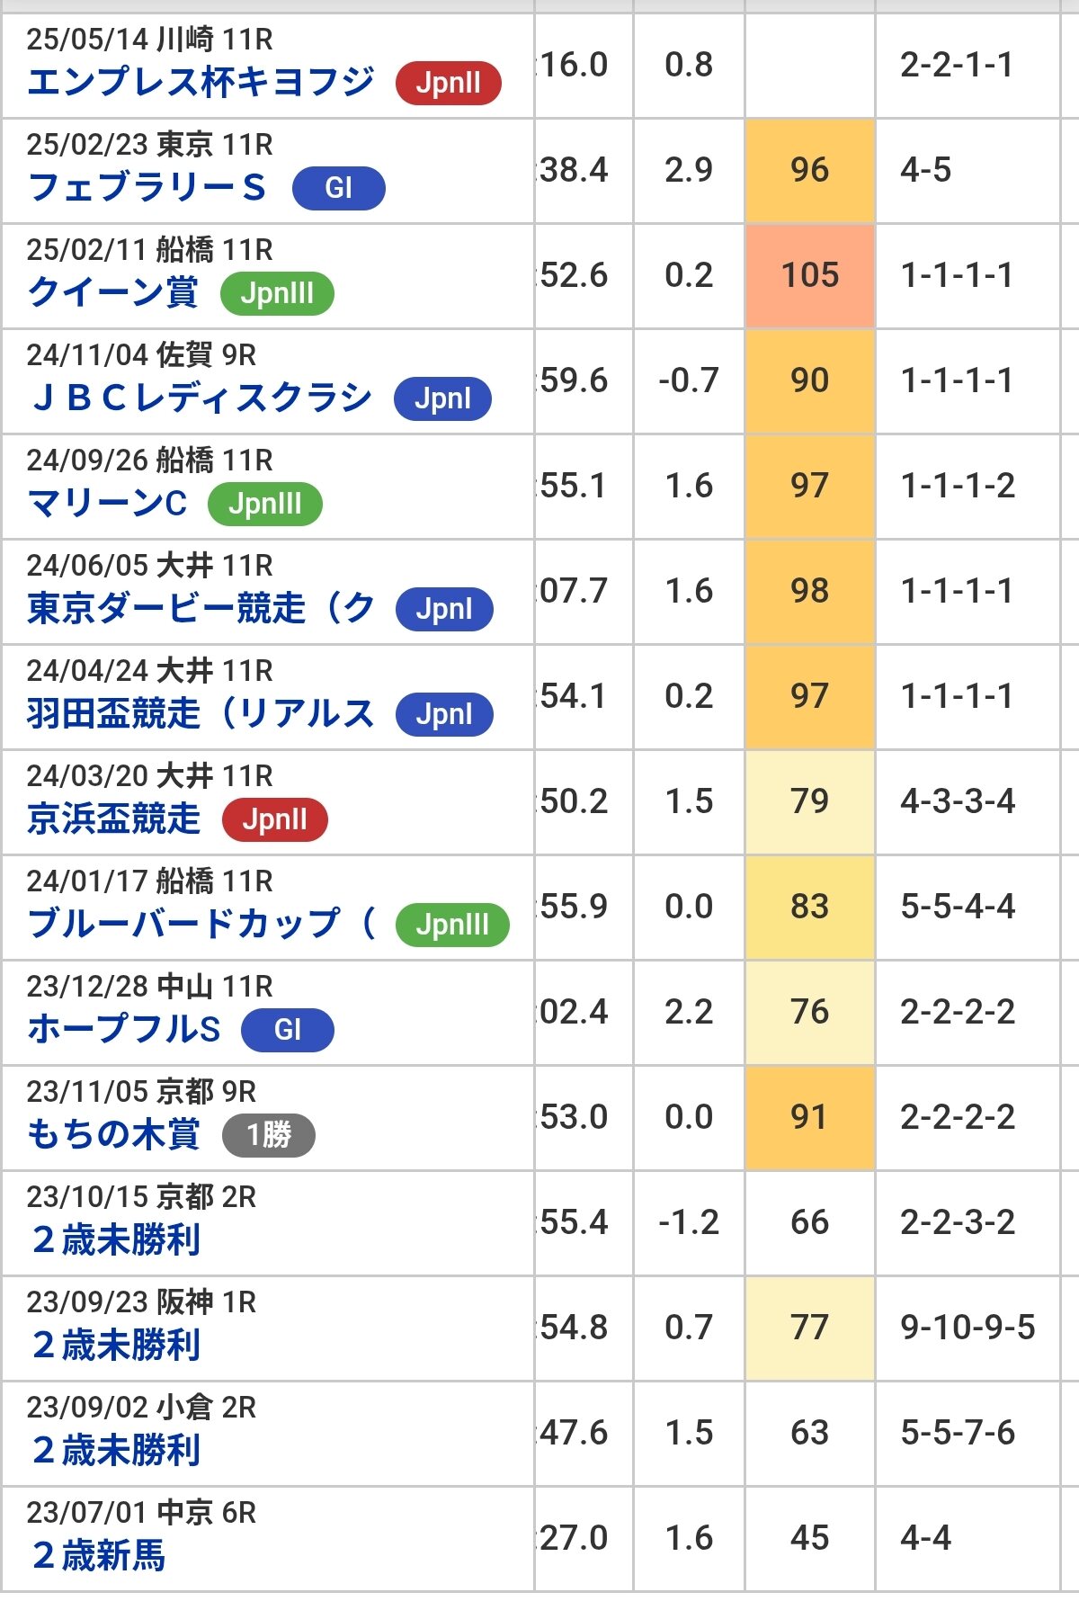Open the エンプレス杯キヨフジ race link
This screenshot has height=1610, width=1079.
tap(201, 83)
